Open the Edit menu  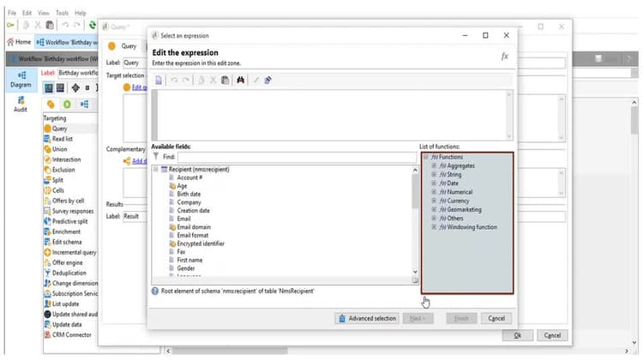coord(27,13)
